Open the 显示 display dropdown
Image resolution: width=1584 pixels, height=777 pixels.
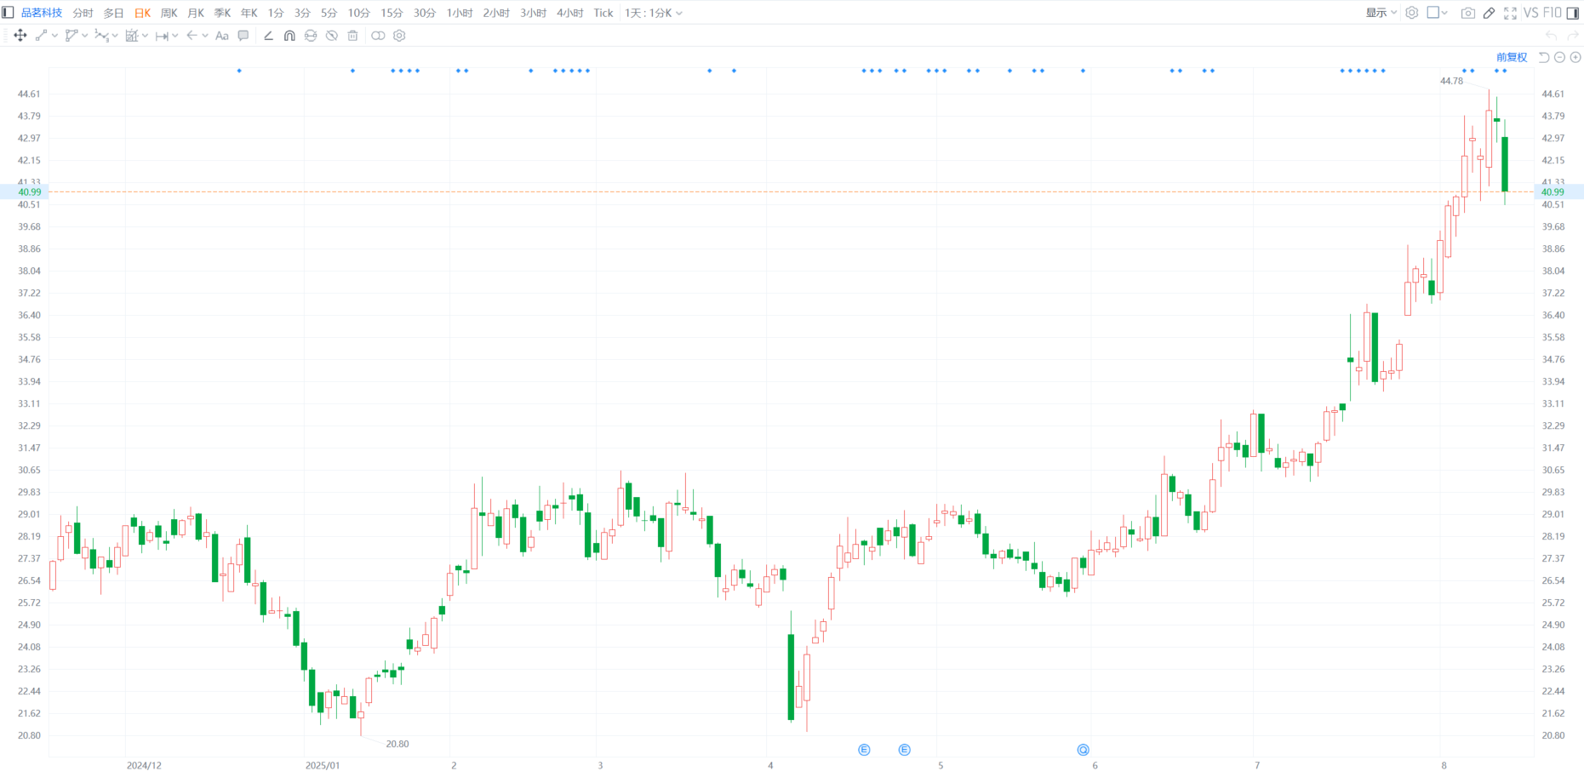[1381, 13]
